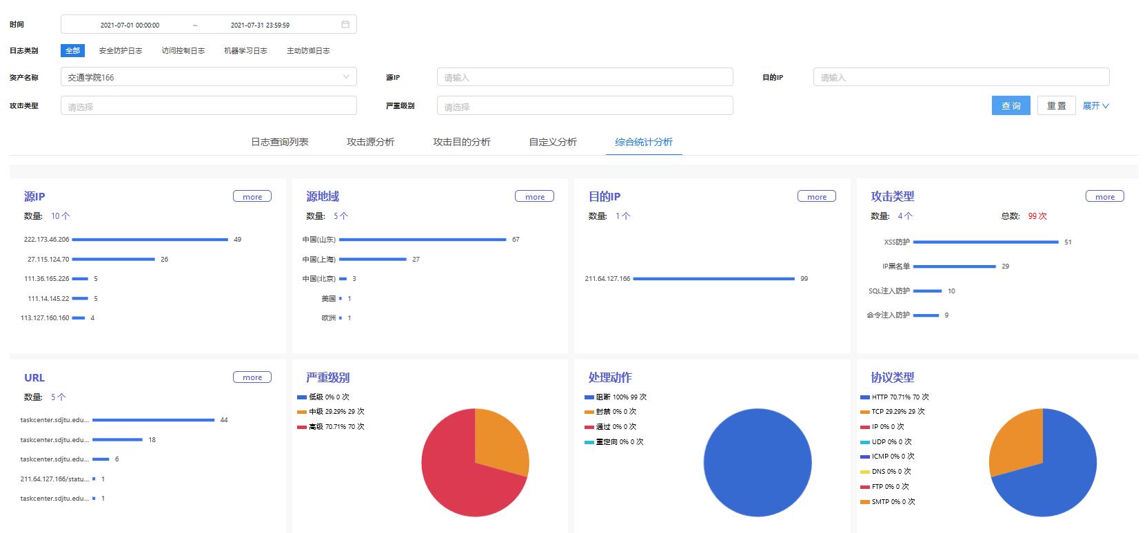Click more in the 源地域 panel
This screenshot has height=533, width=1147.
point(534,196)
